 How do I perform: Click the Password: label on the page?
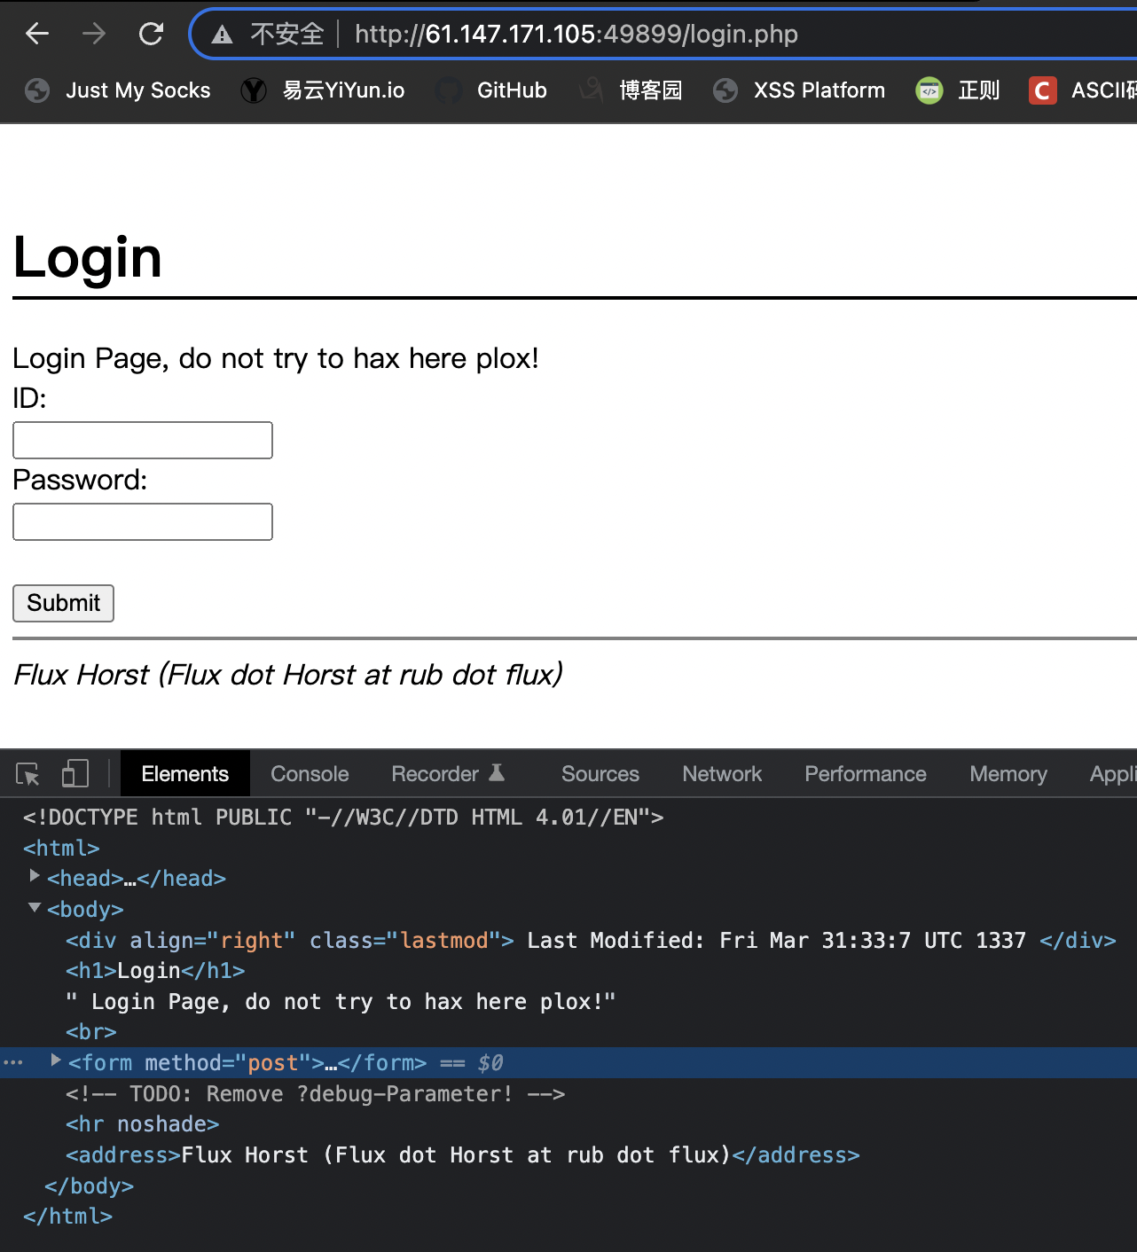80,480
